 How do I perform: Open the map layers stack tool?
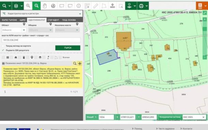coord(16,6)
